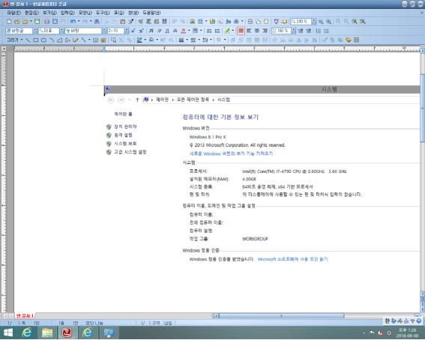Click the Print icon in toolbar
The height and width of the screenshot is (340, 425).
coord(46,22)
